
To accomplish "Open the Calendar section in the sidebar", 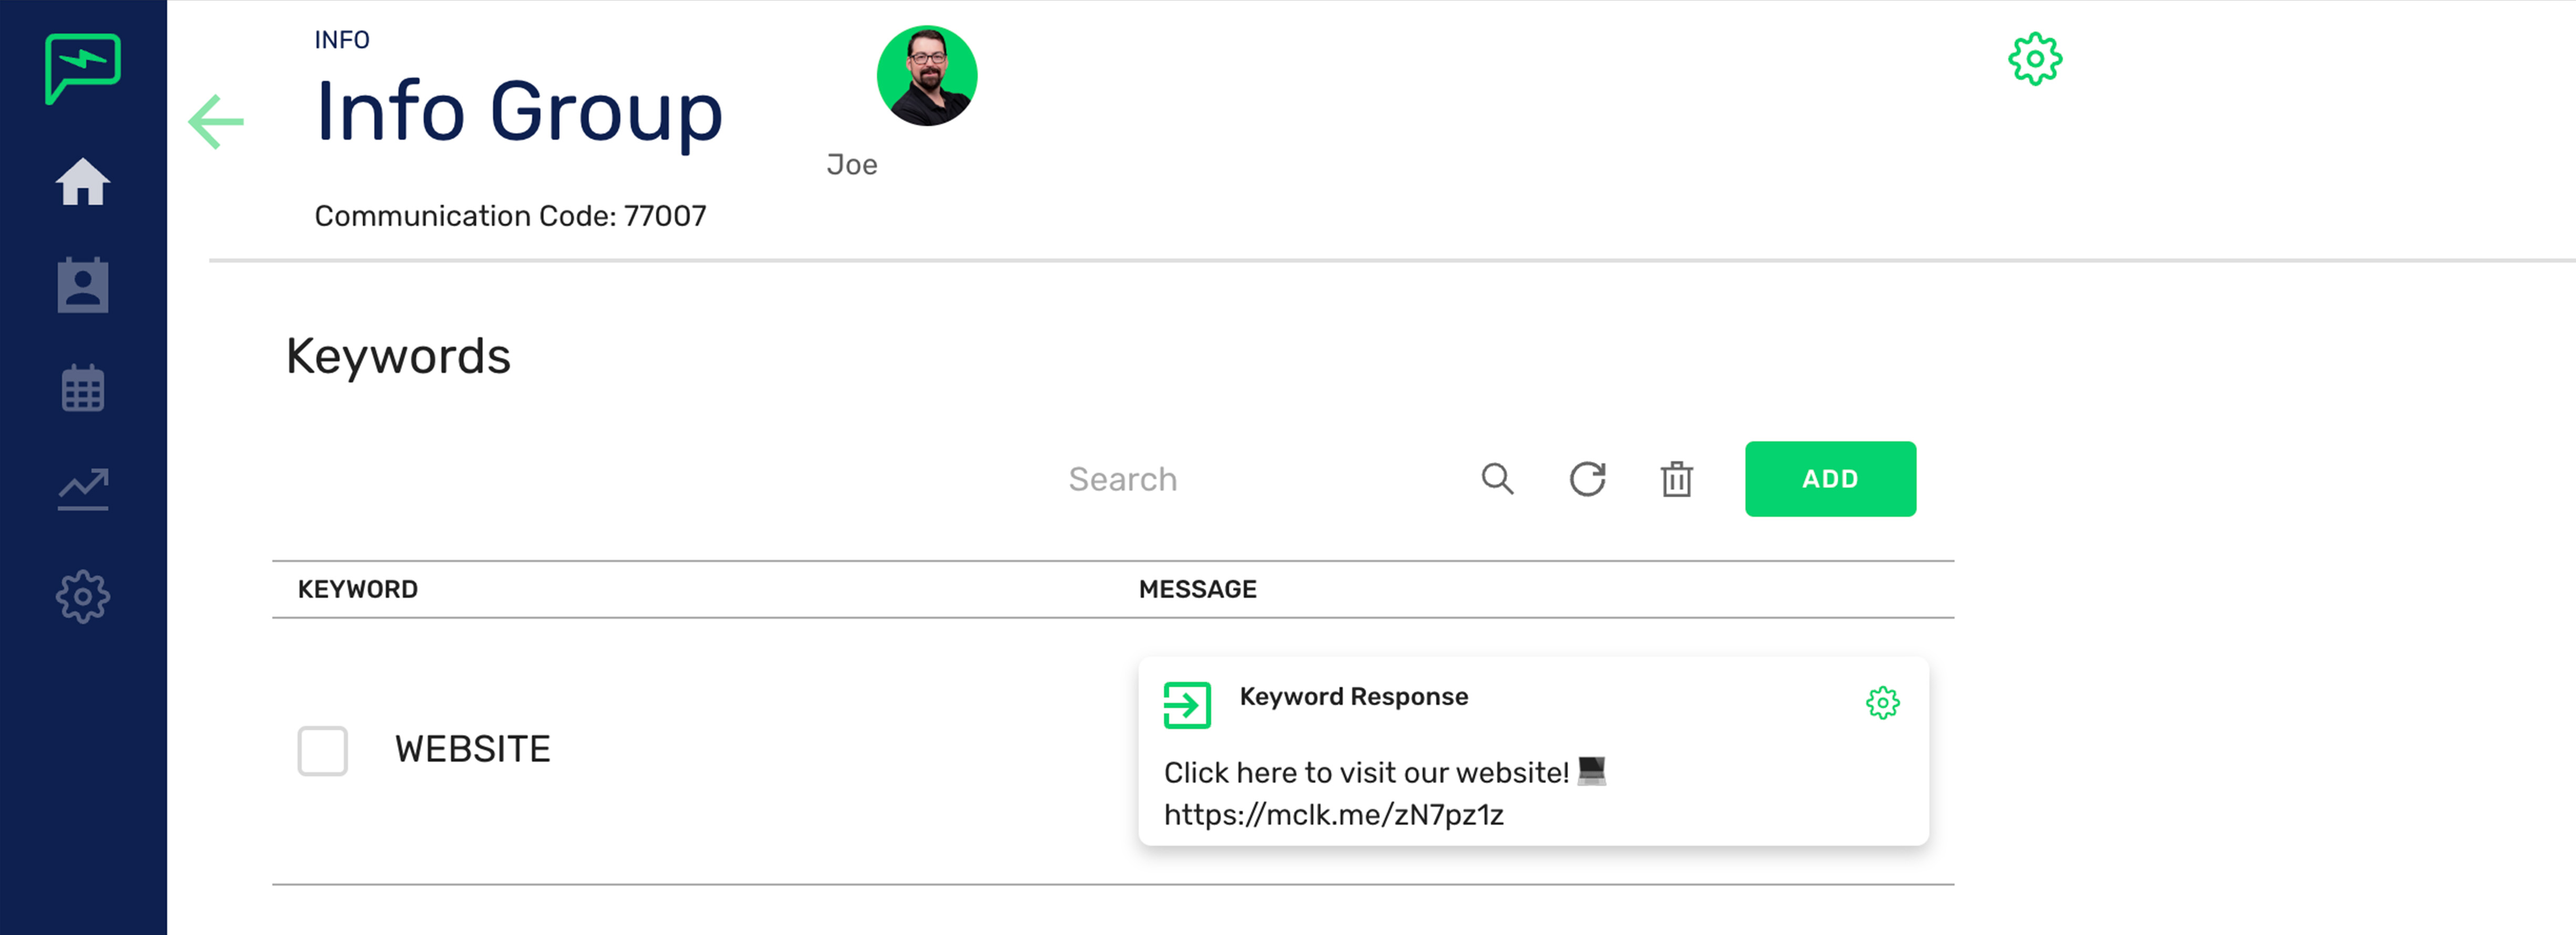I will pos(83,388).
